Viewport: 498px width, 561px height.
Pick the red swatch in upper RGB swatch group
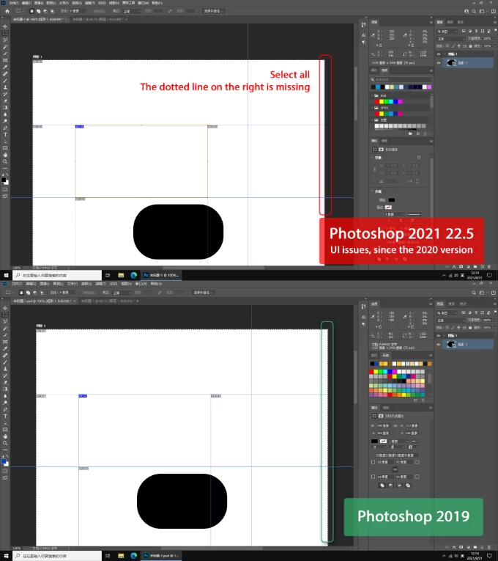pyautogui.click(x=376, y=102)
